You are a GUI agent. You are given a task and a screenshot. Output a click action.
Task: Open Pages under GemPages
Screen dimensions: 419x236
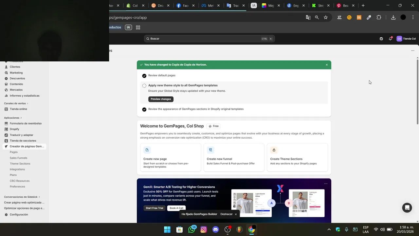(x=14, y=152)
